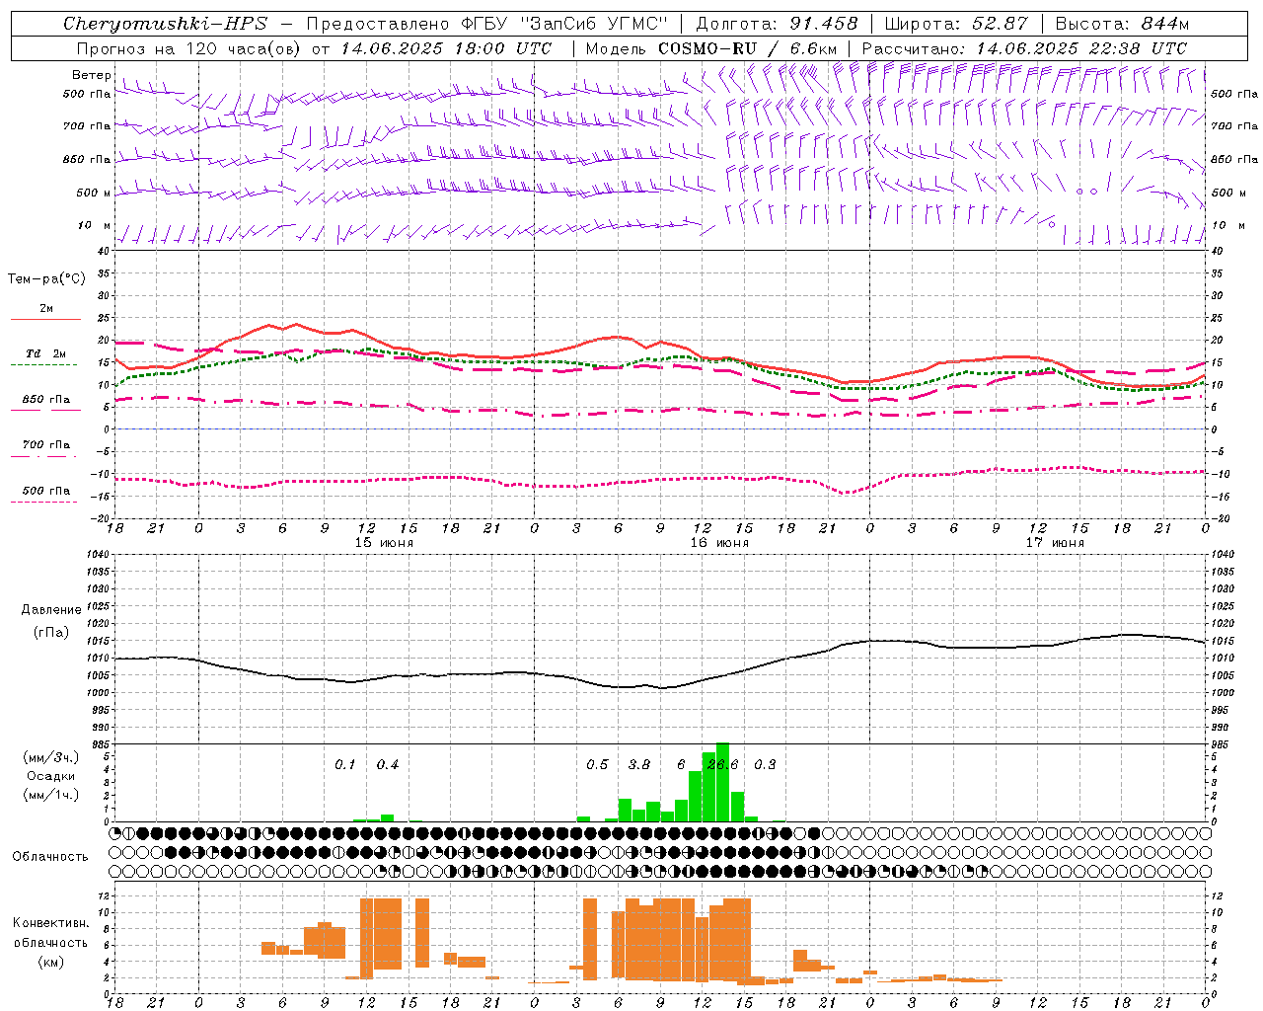
Task: Click the '15 июня' date label
Action: pos(384,543)
